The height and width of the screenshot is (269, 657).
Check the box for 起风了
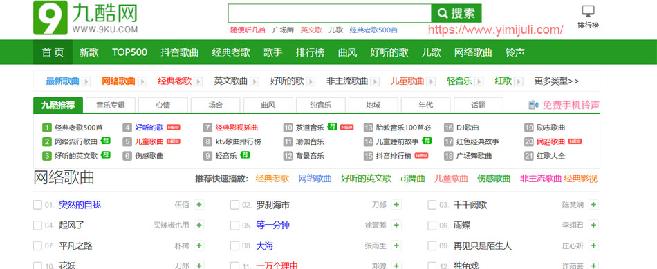[x=38, y=225]
